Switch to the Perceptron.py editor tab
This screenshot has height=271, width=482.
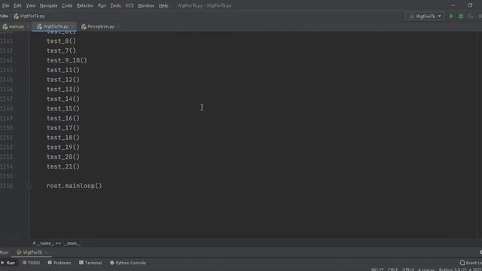(x=98, y=26)
